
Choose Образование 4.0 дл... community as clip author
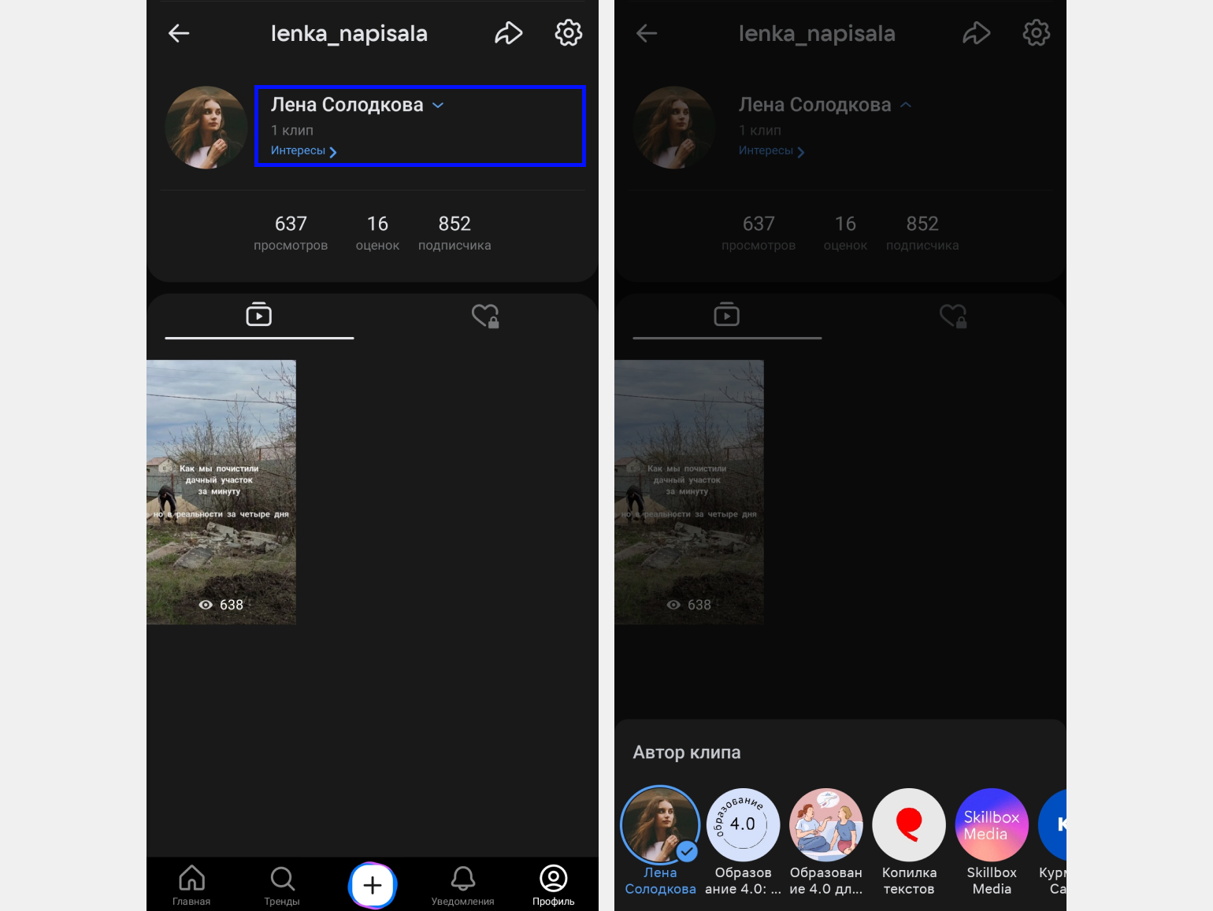click(x=826, y=841)
